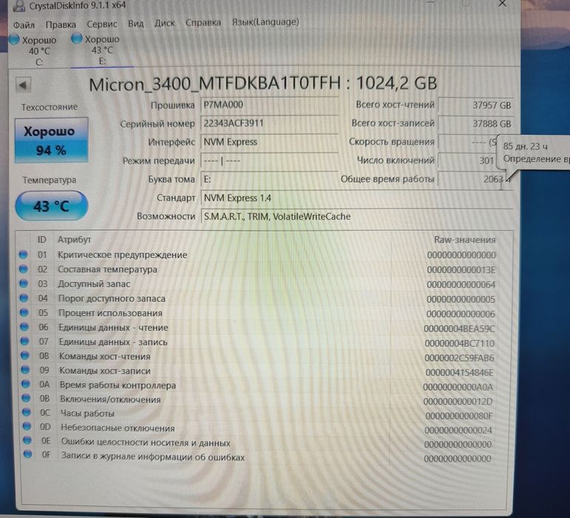
Task: Select disk C: with 40 °C status
Action: click(34, 50)
